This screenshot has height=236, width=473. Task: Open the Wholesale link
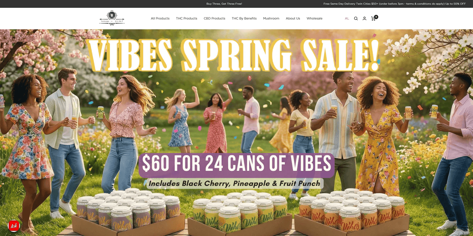tap(314, 19)
